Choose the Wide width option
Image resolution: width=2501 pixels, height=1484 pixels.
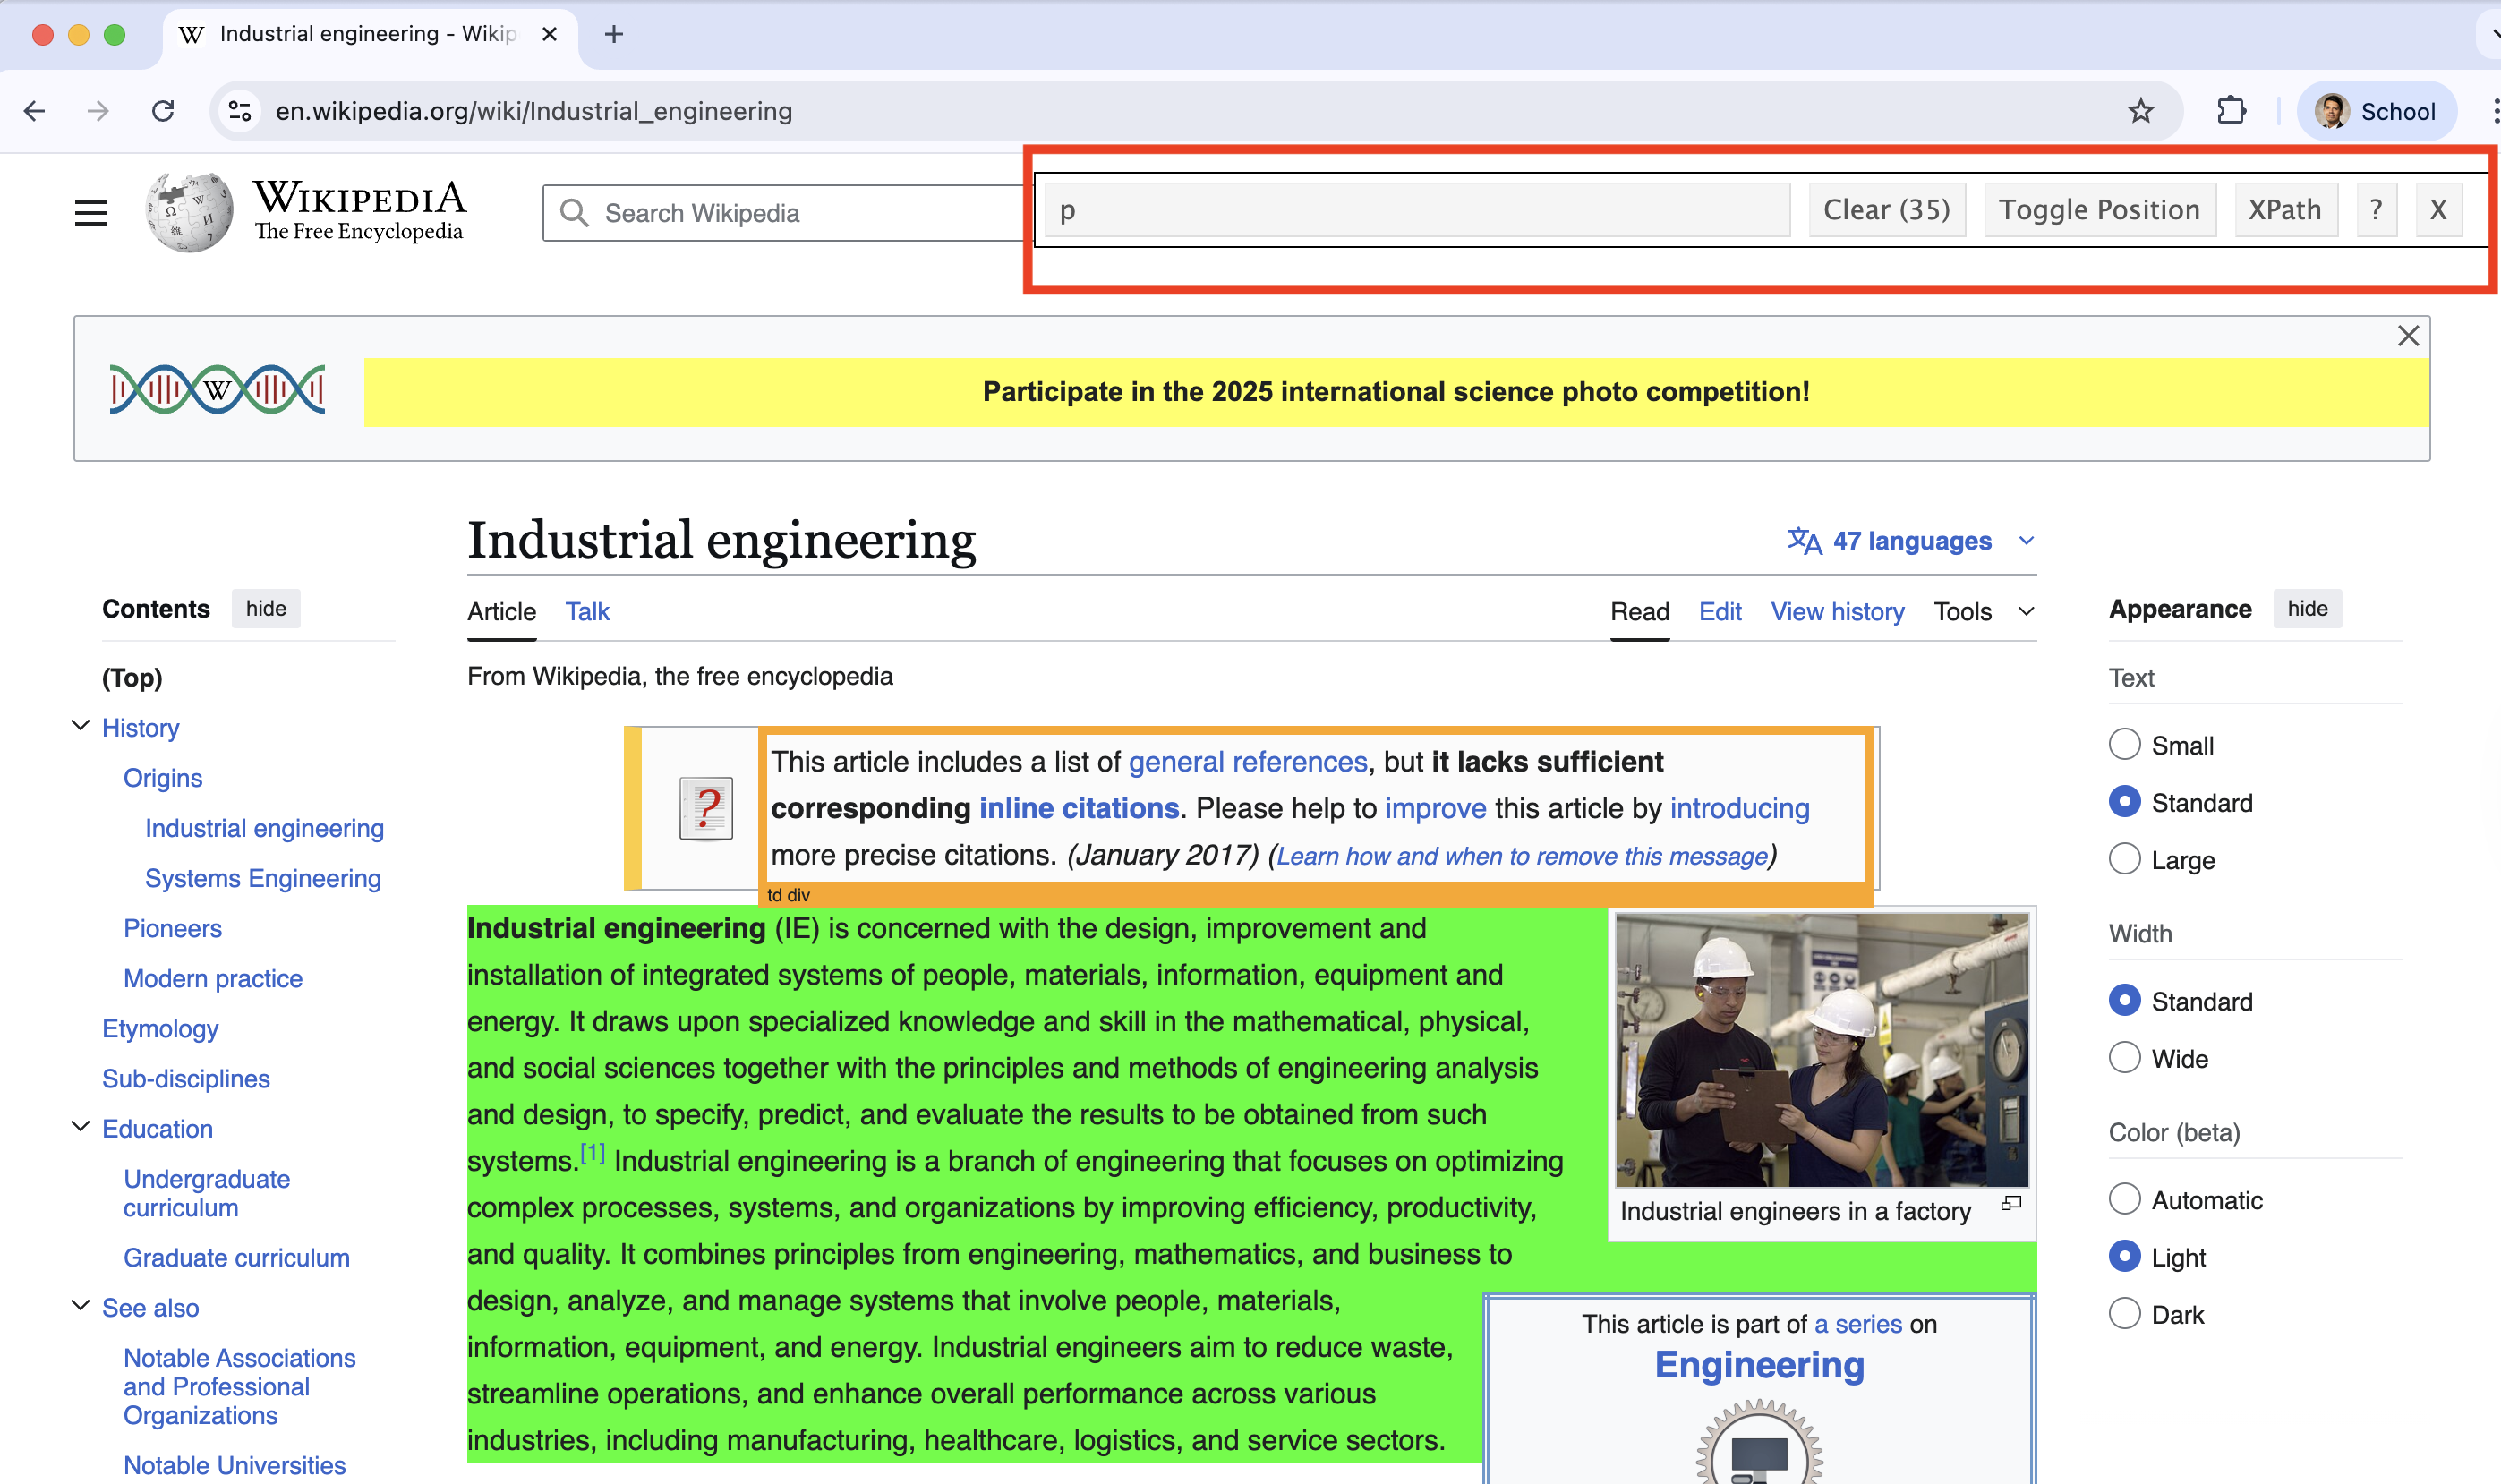coord(2124,1058)
